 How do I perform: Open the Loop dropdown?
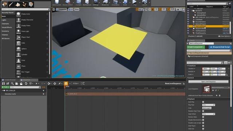[207, 108]
